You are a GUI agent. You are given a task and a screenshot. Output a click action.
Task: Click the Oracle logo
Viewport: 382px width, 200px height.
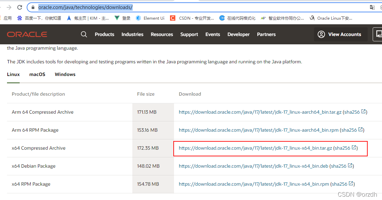[27, 34]
